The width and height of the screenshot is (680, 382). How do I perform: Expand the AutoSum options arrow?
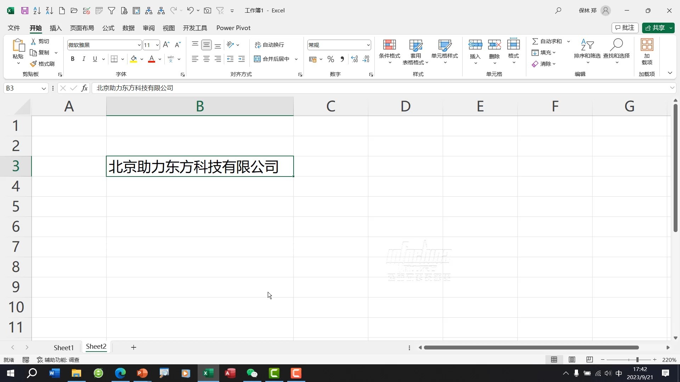point(568,41)
